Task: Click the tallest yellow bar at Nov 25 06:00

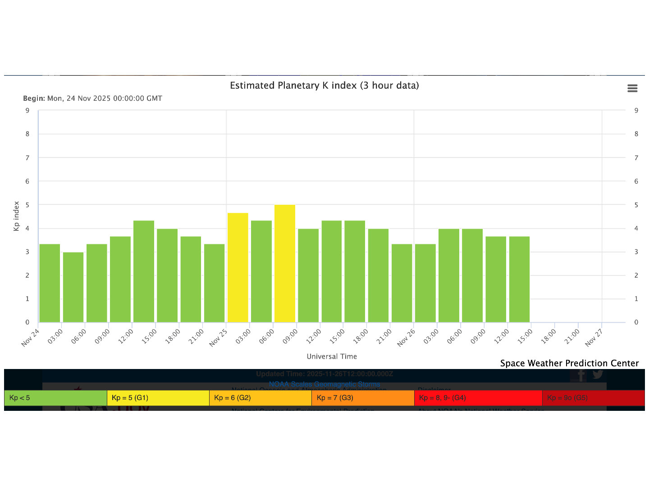Action: click(x=285, y=264)
